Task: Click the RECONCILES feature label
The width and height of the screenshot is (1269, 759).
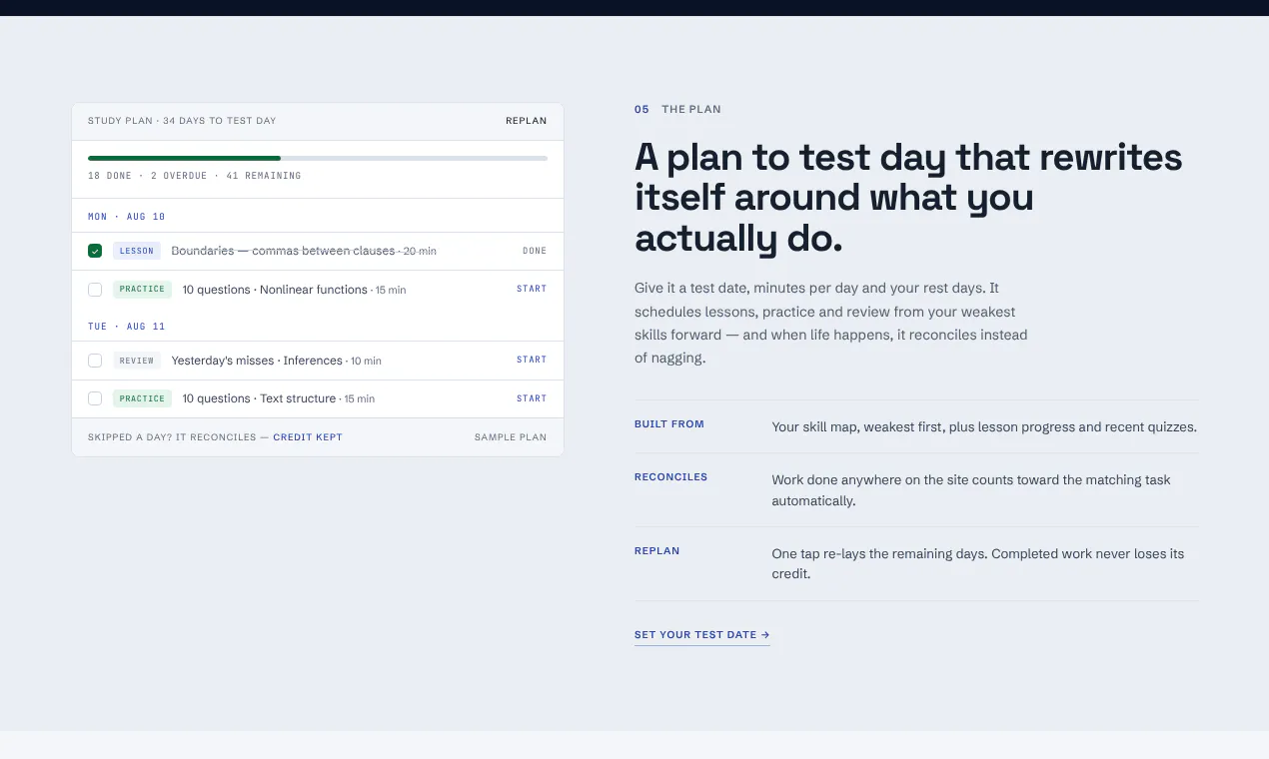Action: click(670, 477)
